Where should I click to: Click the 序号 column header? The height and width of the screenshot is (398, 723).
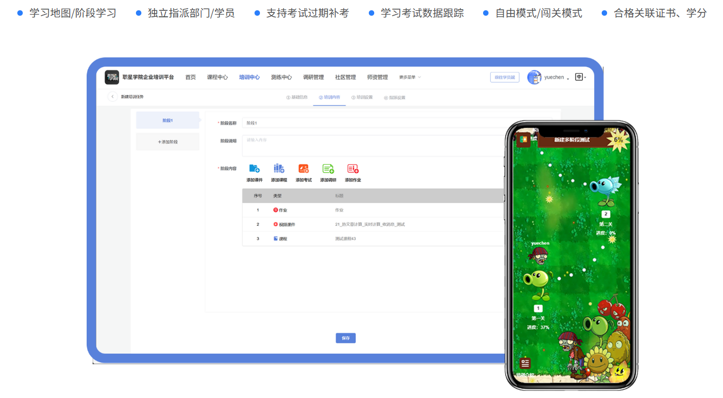258,196
